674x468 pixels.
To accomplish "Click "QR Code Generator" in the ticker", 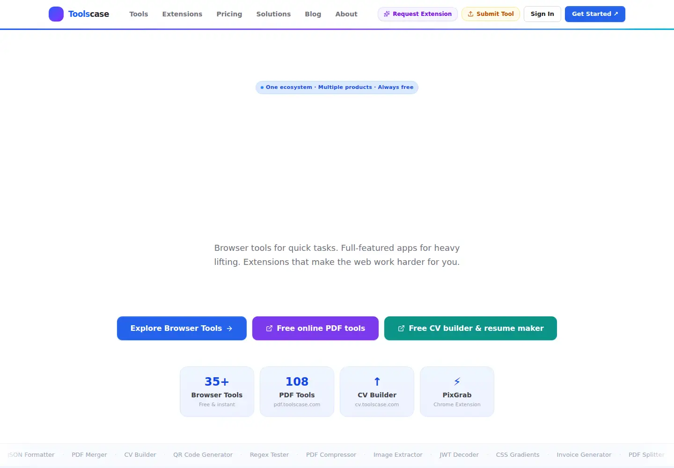I will [203, 455].
